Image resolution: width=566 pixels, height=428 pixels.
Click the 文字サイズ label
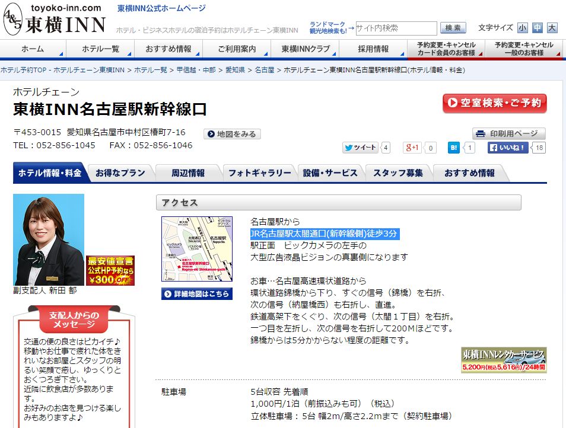click(x=495, y=28)
